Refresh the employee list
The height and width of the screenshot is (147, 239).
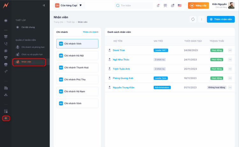coord(193,19)
